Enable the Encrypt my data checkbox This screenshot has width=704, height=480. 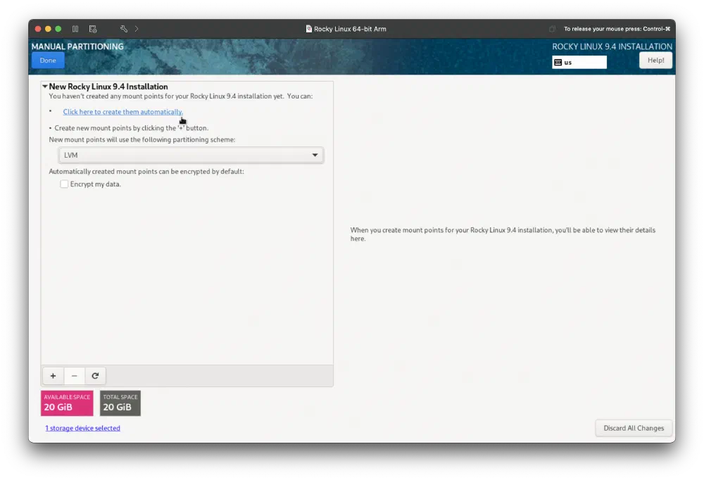pyautogui.click(x=64, y=184)
